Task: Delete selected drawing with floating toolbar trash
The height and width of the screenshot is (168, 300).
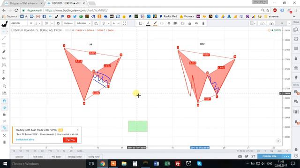Action: tap(203, 23)
